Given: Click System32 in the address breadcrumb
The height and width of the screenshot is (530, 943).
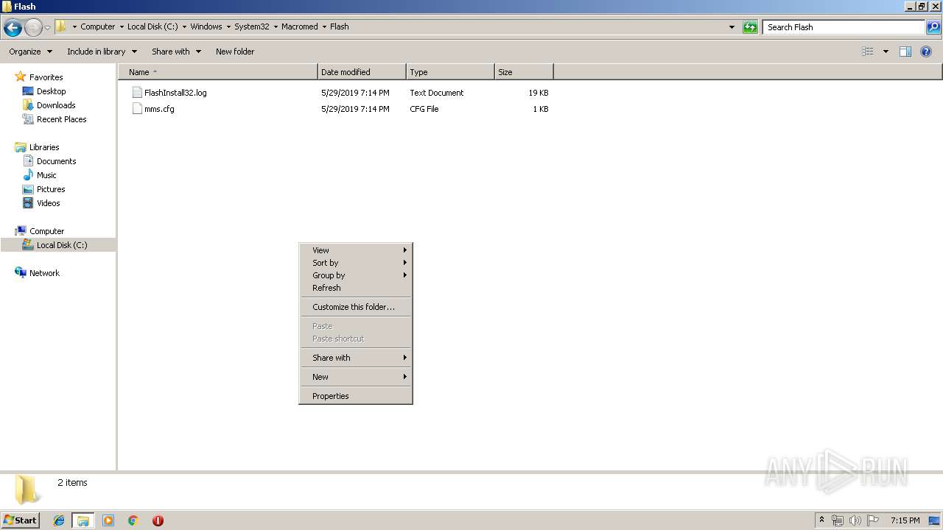Looking at the screenshot, I should 251,26.
